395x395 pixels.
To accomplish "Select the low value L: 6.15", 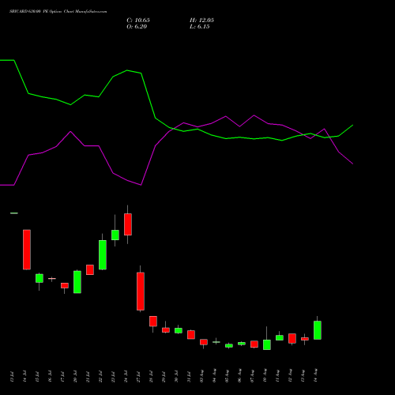I will [x=200, y=27].
